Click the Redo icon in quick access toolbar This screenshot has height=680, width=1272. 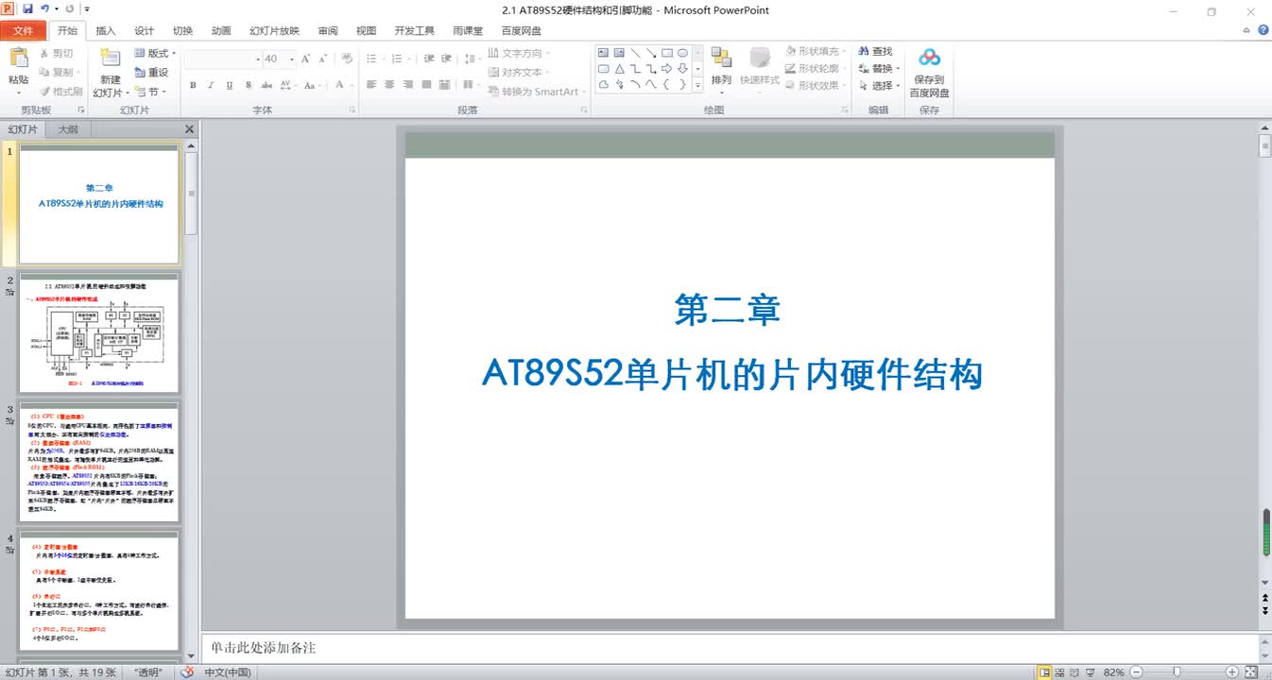tap(70, 9)
